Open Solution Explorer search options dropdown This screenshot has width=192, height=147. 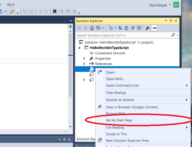177,35
